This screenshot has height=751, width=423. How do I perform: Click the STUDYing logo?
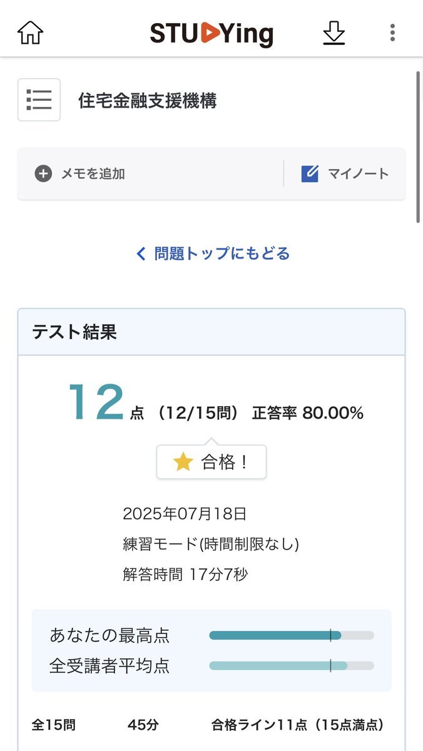[x=211, y=33]
